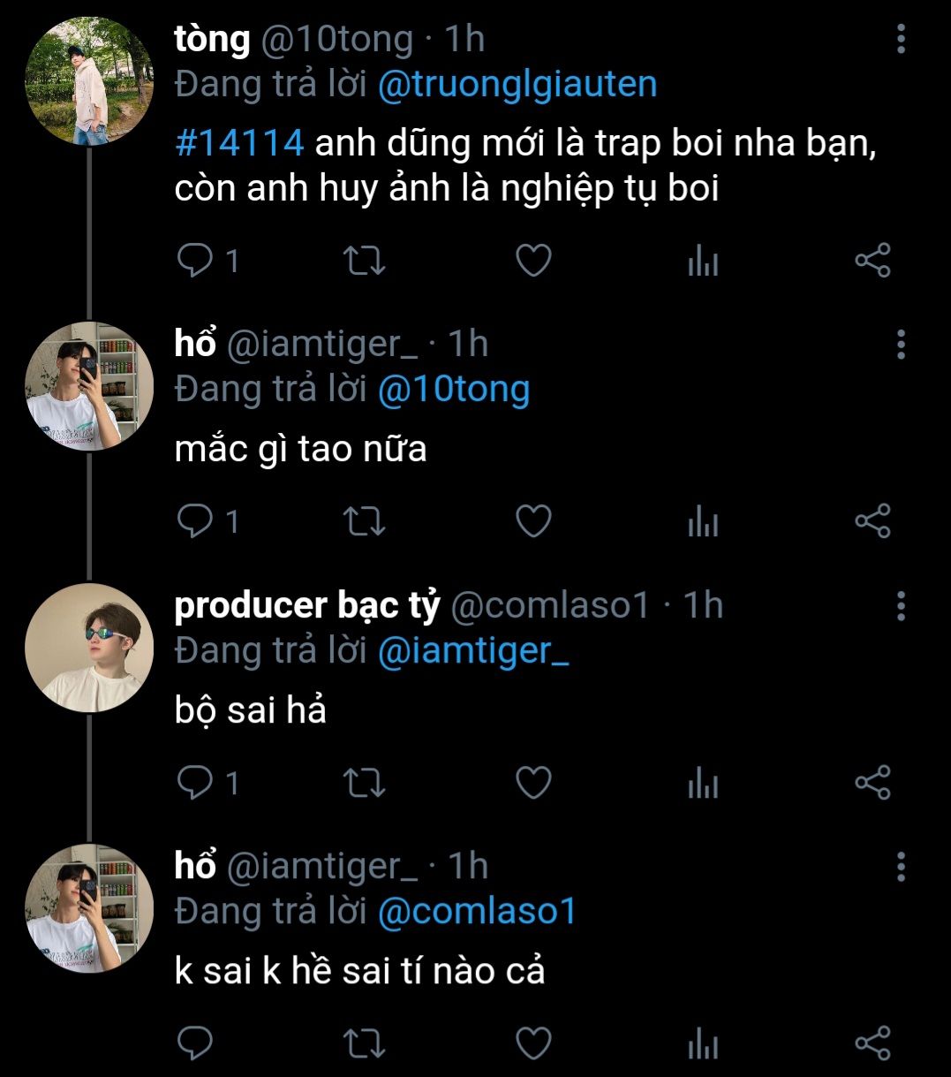Reply to the last tweet by hổ
951x1077 pixels.
196,1043
